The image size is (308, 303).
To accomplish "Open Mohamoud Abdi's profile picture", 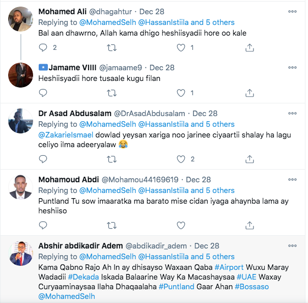I will coord(21,188).
